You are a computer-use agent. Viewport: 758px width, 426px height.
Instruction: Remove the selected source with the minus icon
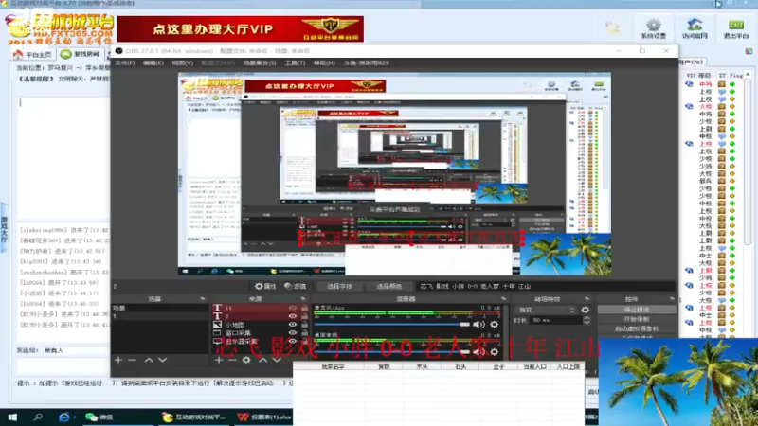point(232,360)
